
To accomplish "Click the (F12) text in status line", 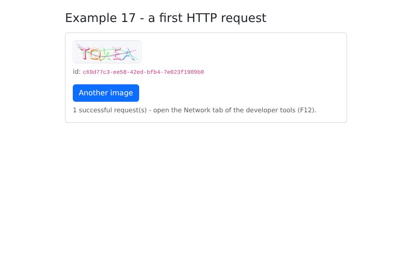I will (x=306, y=110).
